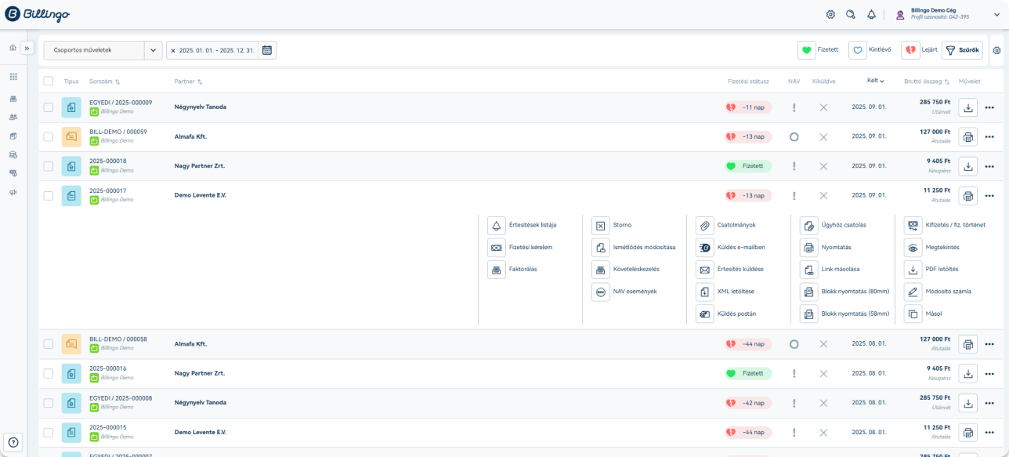Image resolution: width=1009 pixels, height=457 pixels.
Task: Open the help question mark icon
Action: point(13,442)
